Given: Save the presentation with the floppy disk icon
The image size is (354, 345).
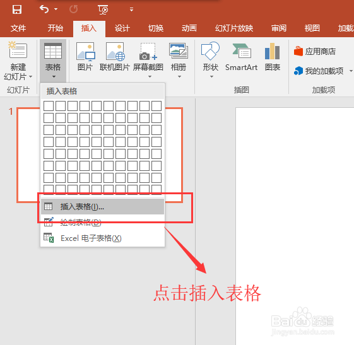Looking at the screenshot, I should click(x=17, y=9).
